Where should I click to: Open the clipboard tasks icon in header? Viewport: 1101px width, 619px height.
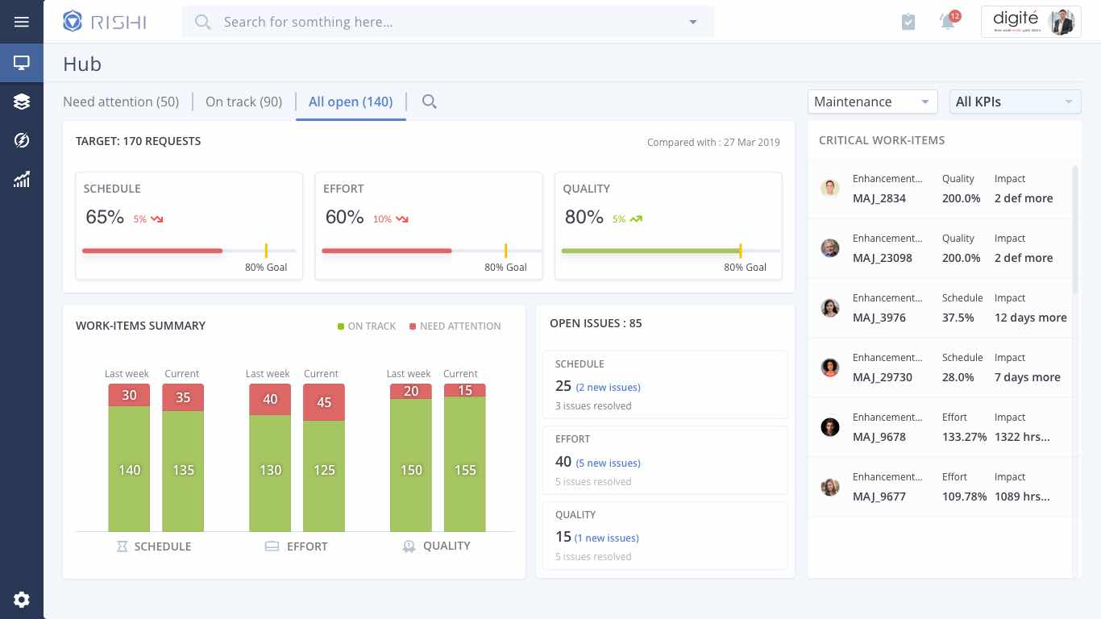tap(908, 22)
